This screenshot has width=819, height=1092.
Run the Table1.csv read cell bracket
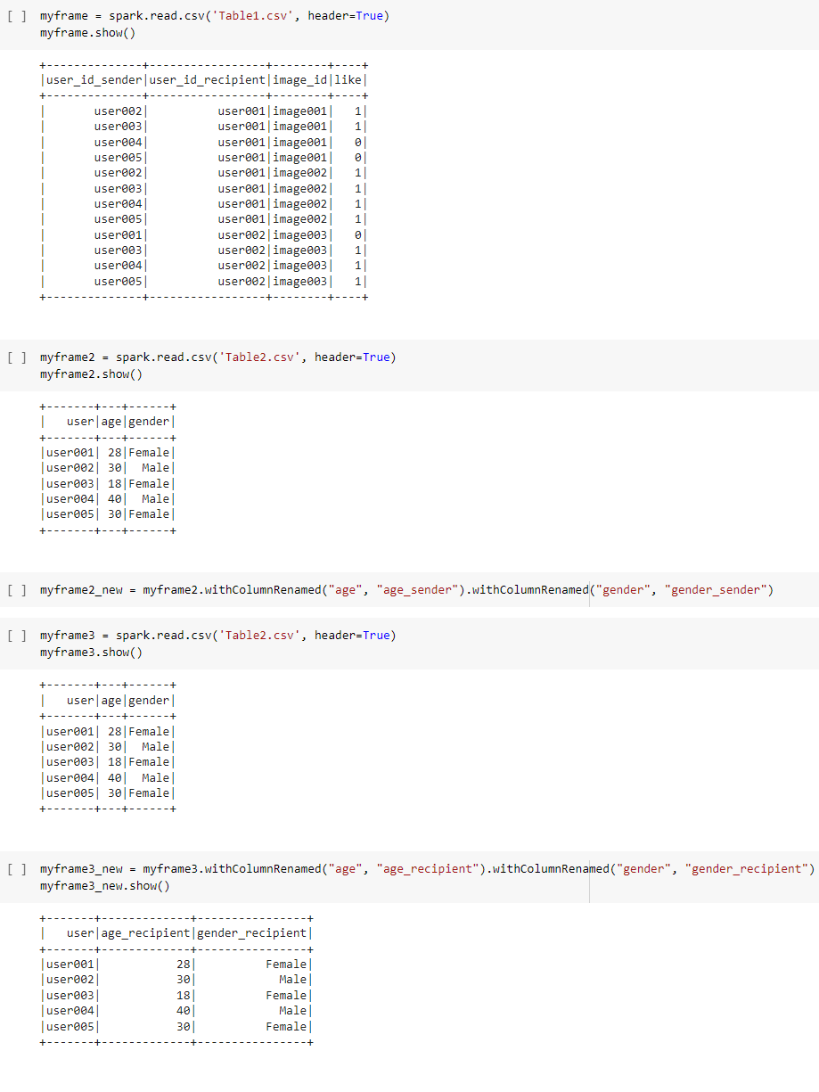(14, 17)
